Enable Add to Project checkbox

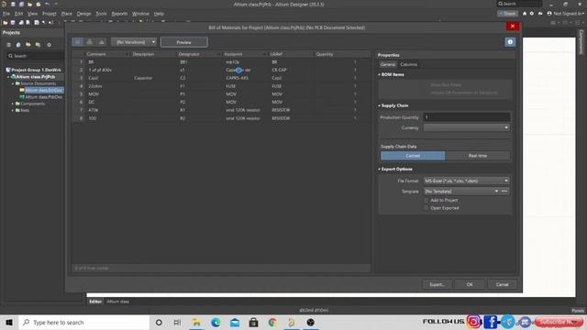[x=426, y=200]
